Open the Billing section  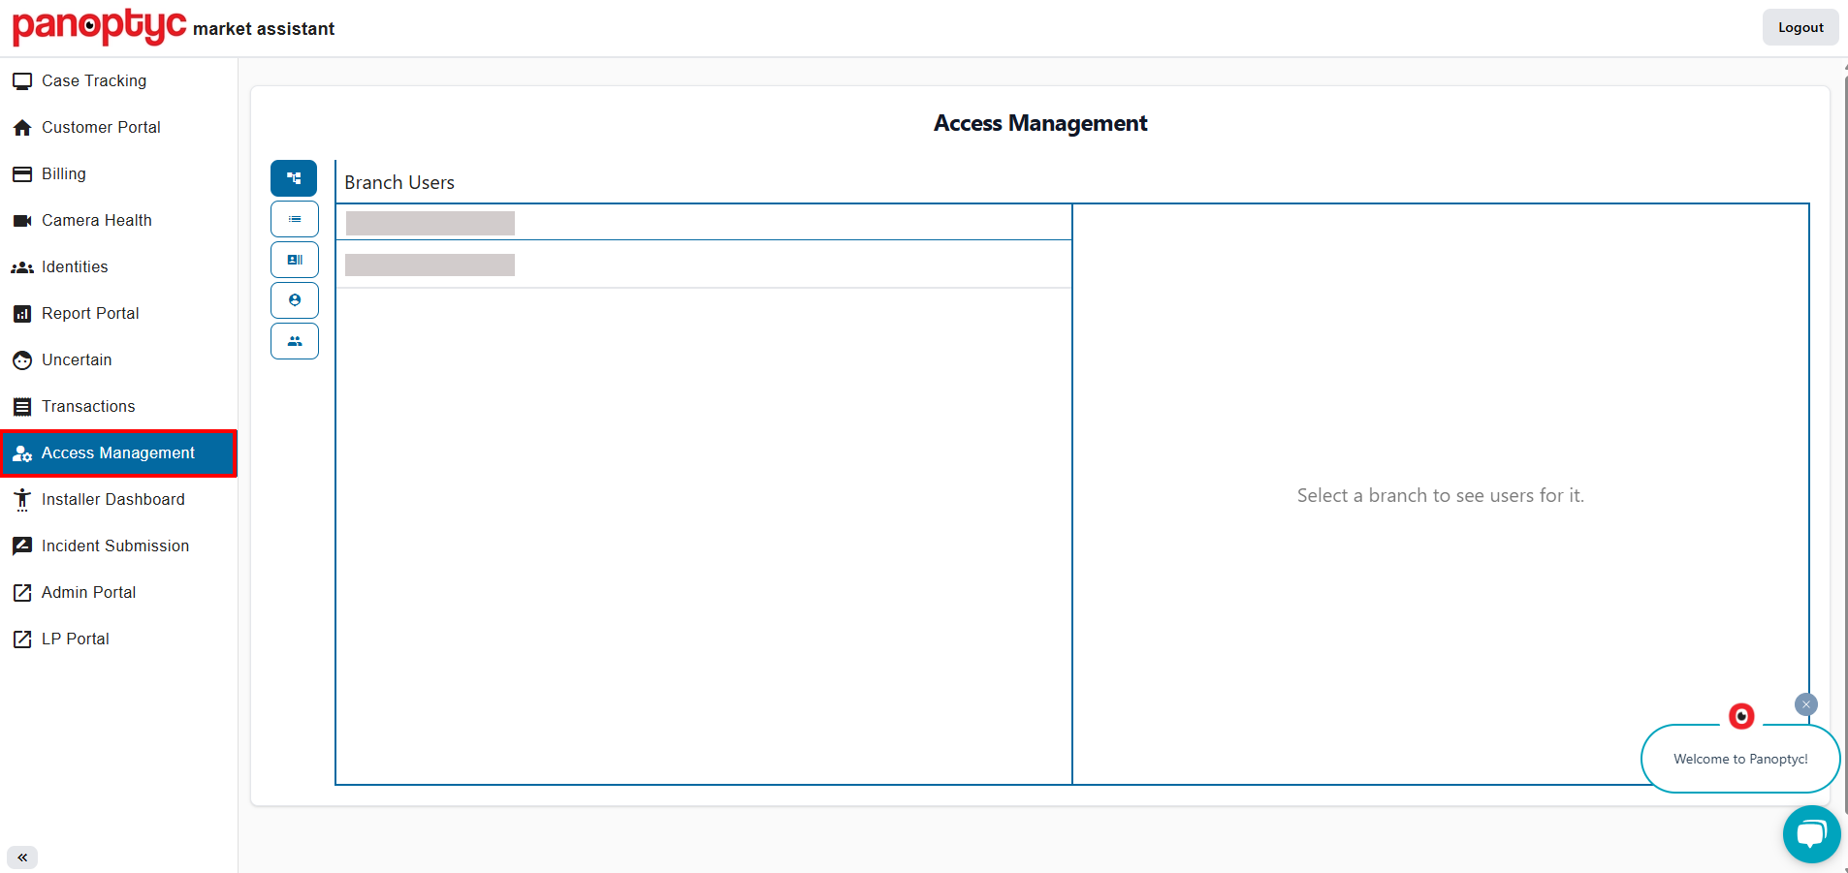[x=62, y=173]
